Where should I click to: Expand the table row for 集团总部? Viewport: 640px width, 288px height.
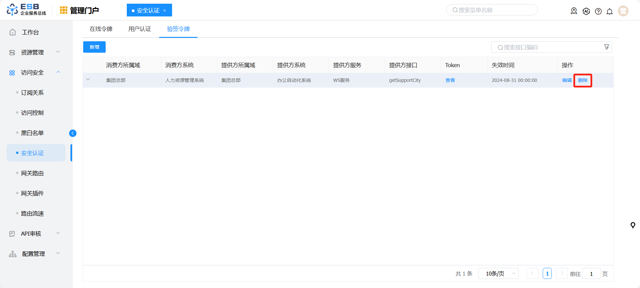click(x=88, y=80)
